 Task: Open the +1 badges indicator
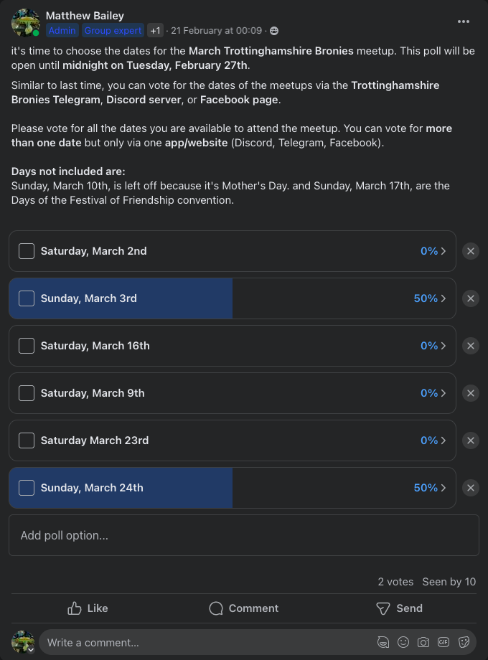155,31
